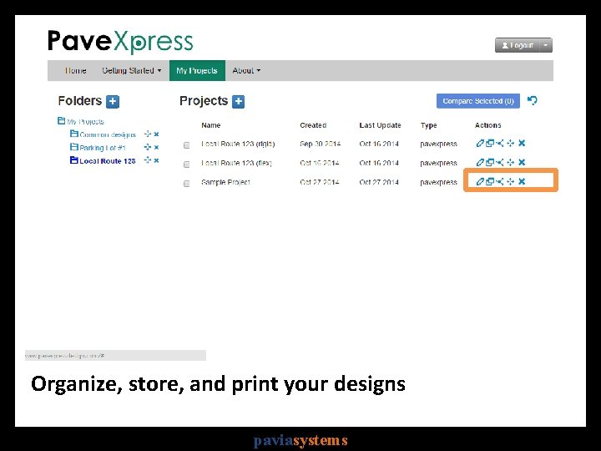The image size is (601, 451).
Task: Move the Sample Project to another folder
Action: (x=510, y=182)
